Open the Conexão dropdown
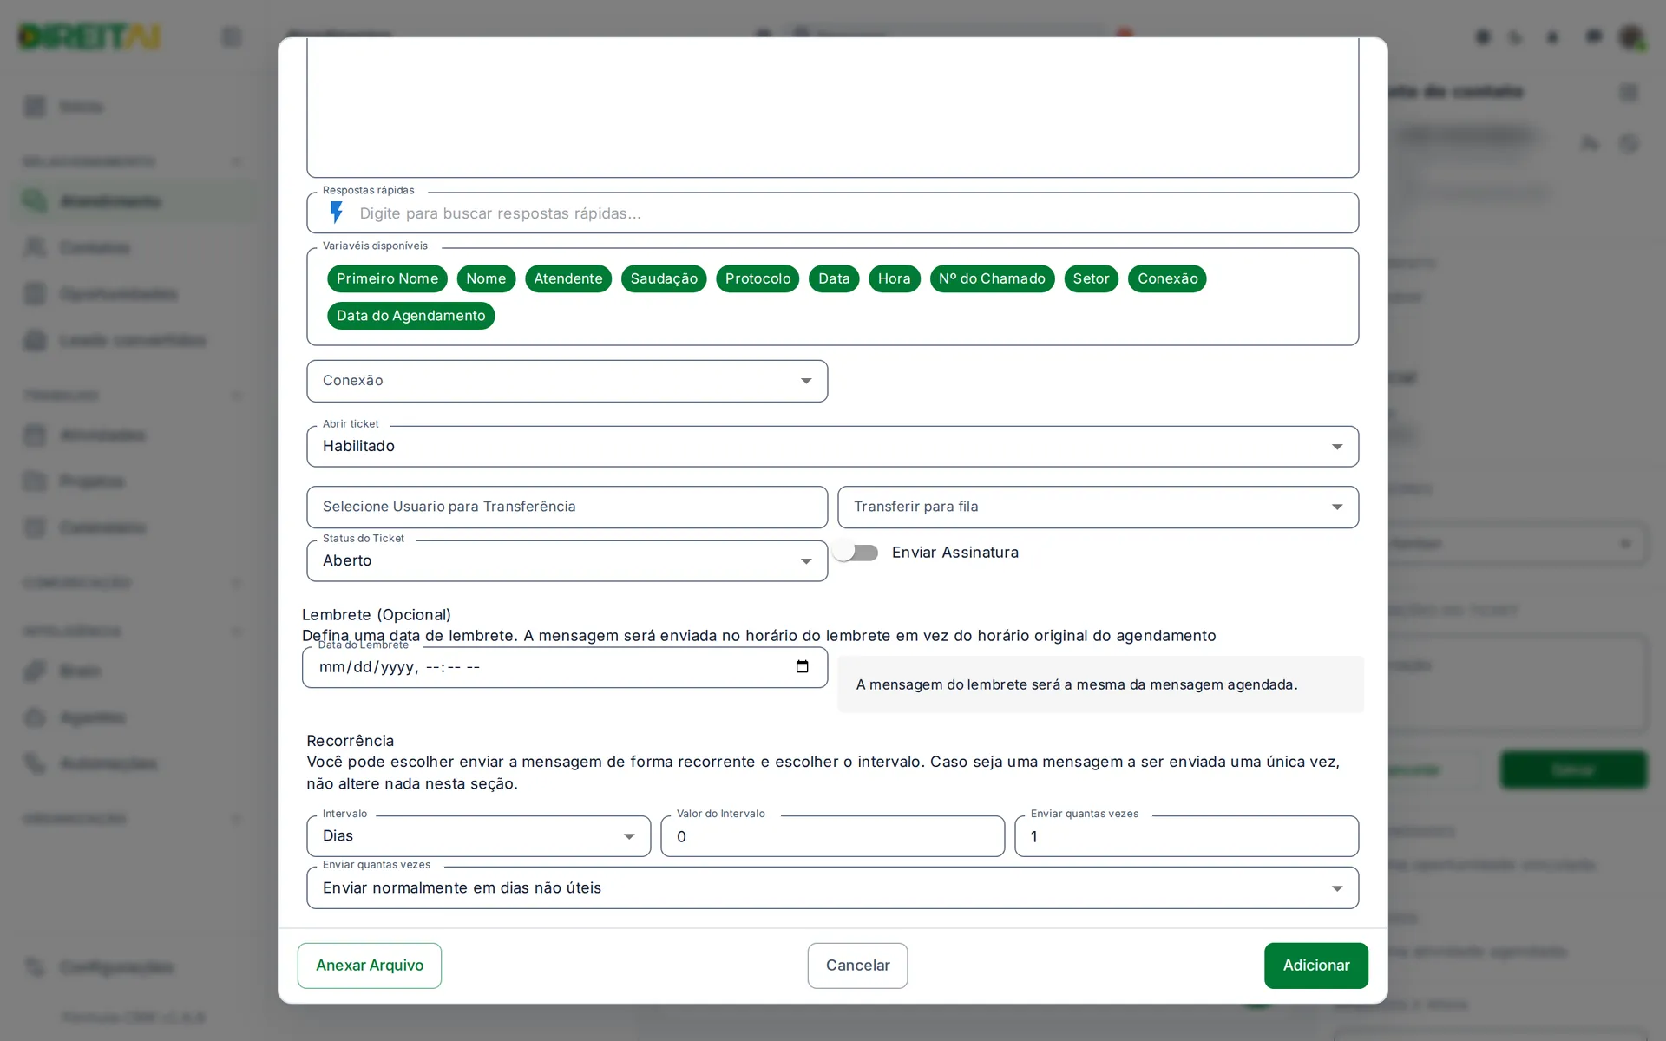1666x1041 pixels. [567, 381]
